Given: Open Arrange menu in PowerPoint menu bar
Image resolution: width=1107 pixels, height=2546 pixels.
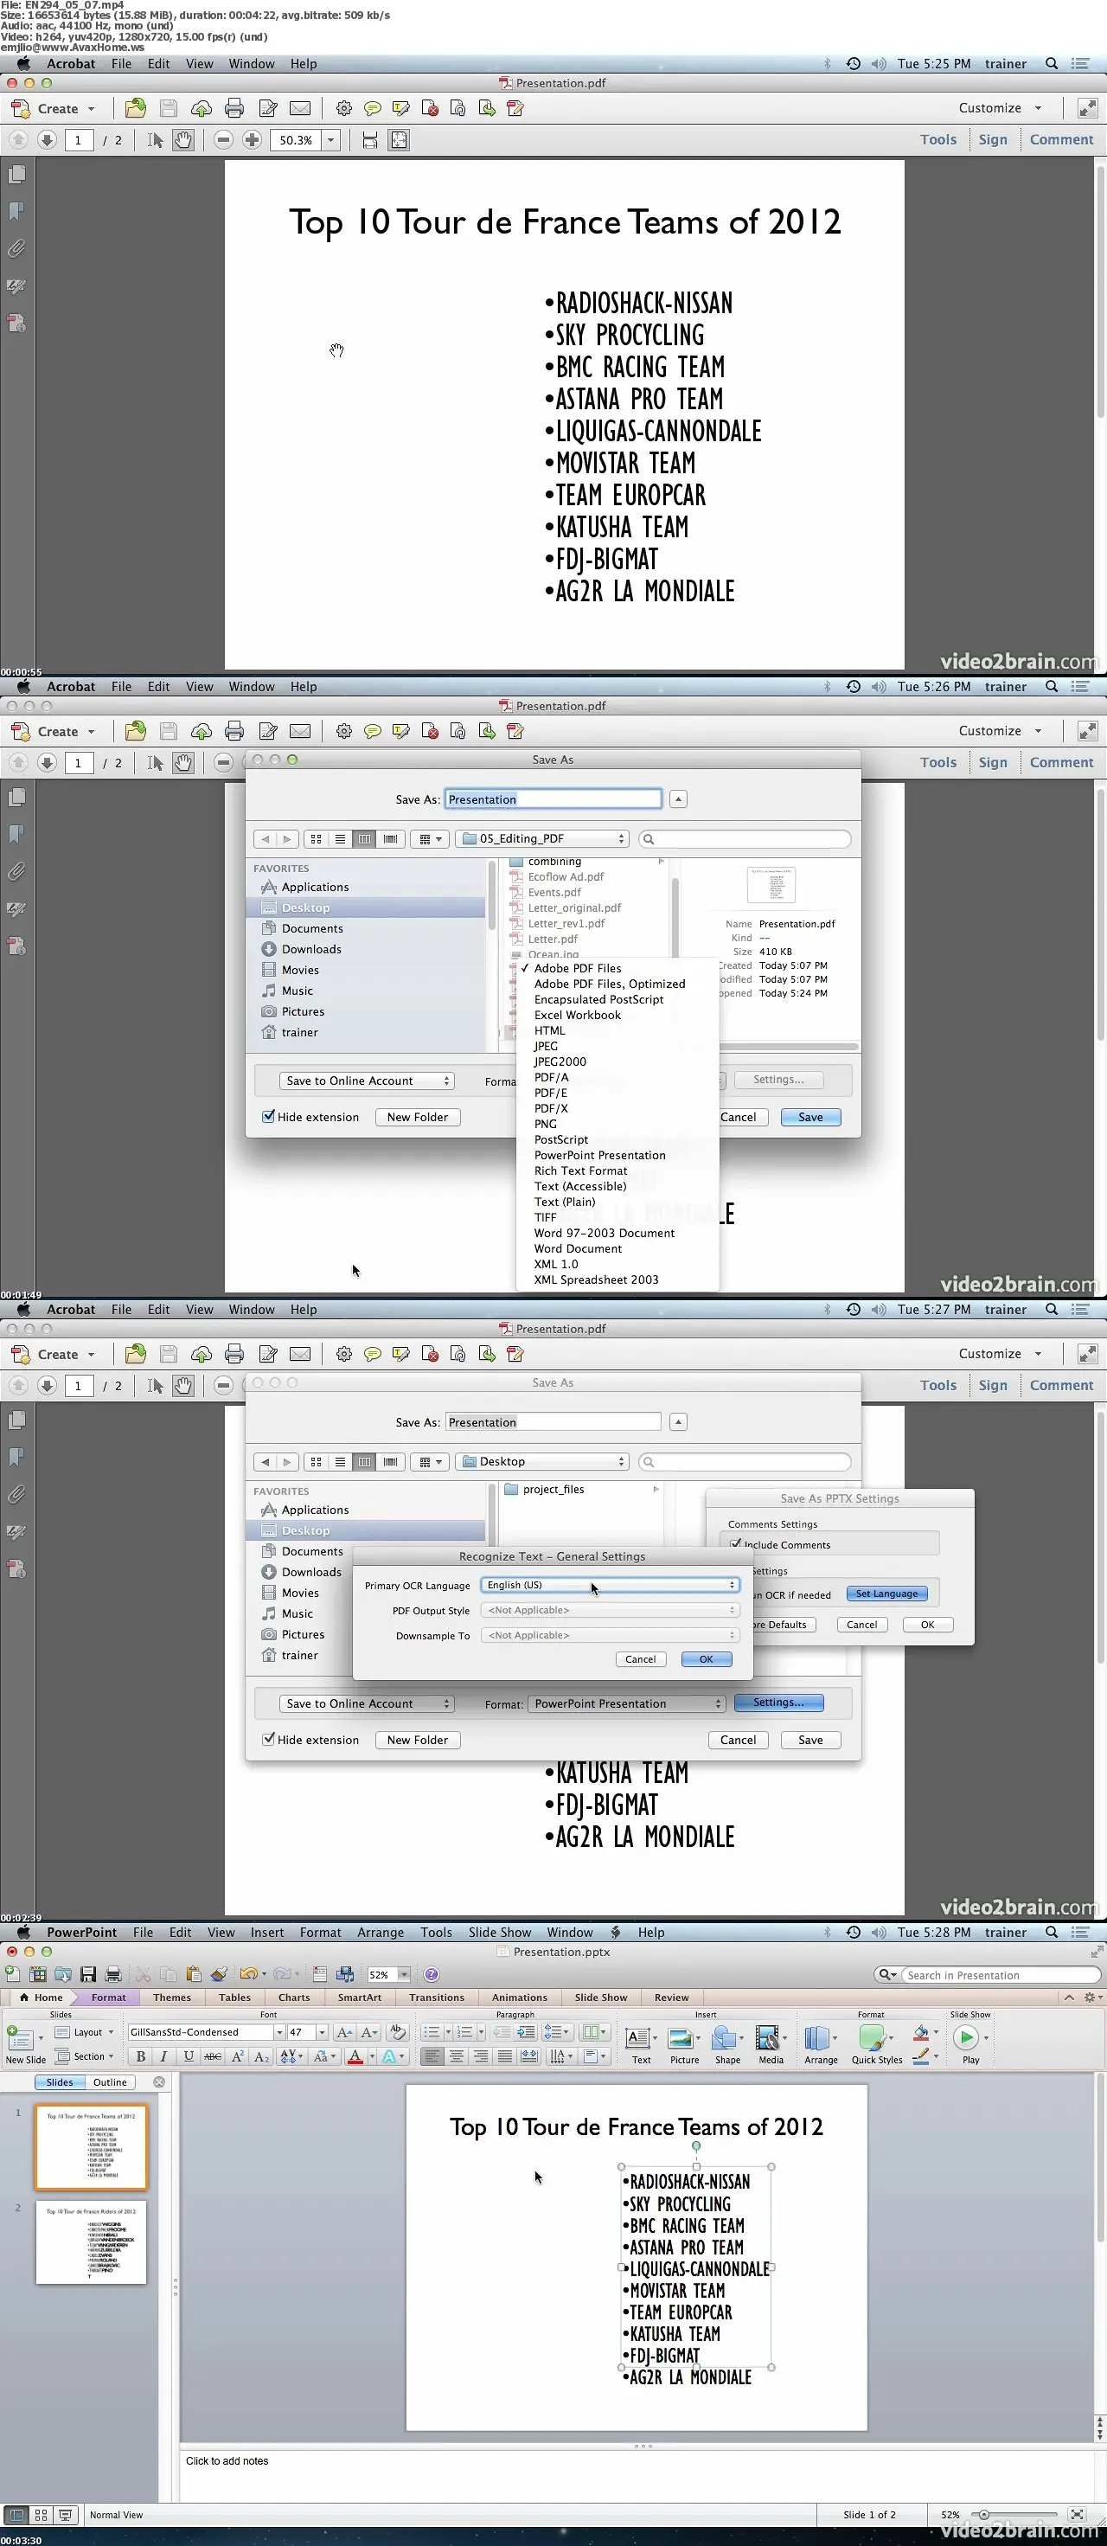Looking at the screenshot, I should [x=381, y=1933].
